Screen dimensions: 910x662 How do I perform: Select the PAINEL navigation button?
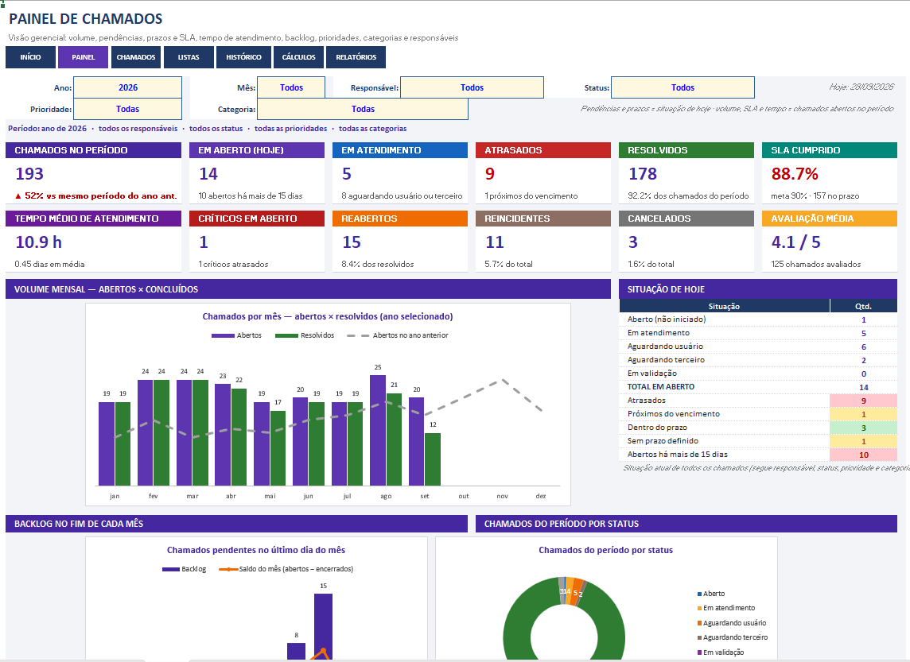tap(83, 57)
